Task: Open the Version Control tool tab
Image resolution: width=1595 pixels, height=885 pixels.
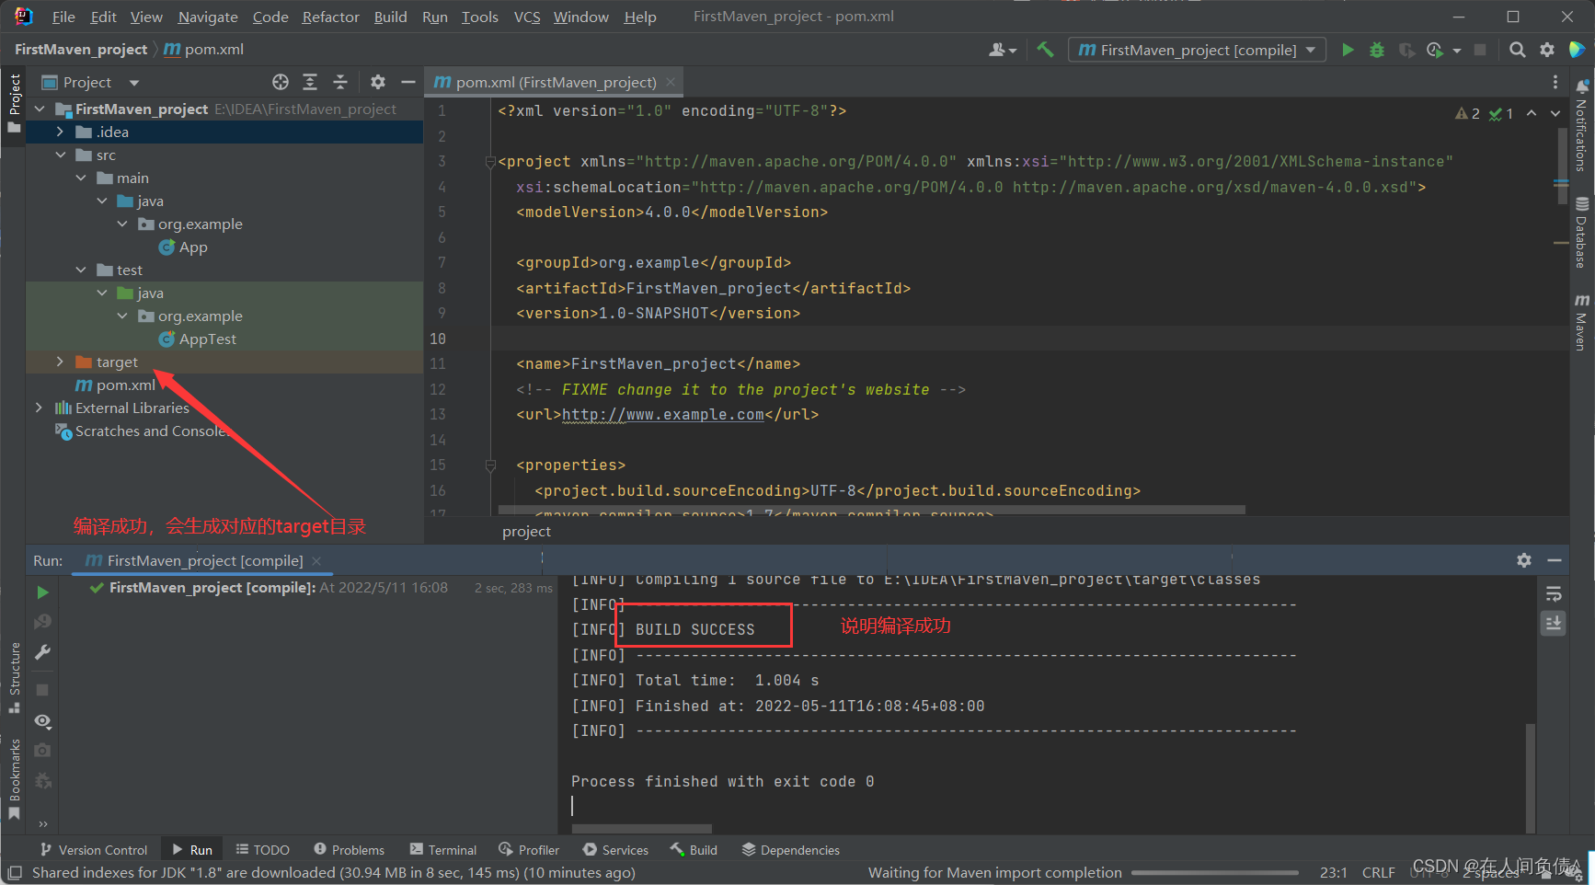Action: (94, 850)
